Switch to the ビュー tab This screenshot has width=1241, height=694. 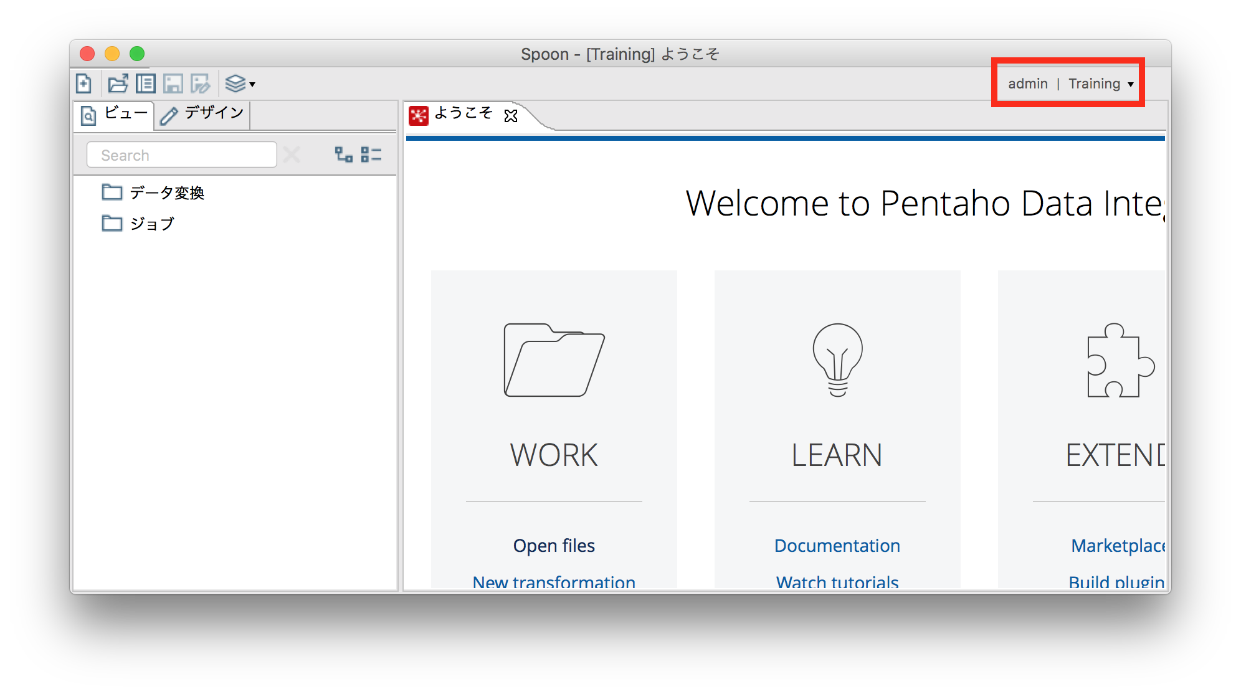[115, 115]
